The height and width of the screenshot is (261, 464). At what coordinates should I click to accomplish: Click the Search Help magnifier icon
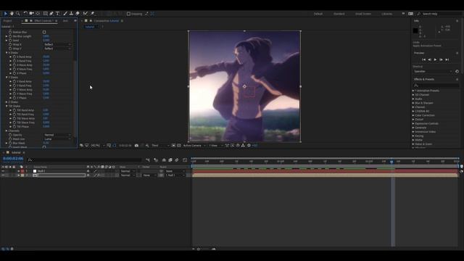point(419,14)
